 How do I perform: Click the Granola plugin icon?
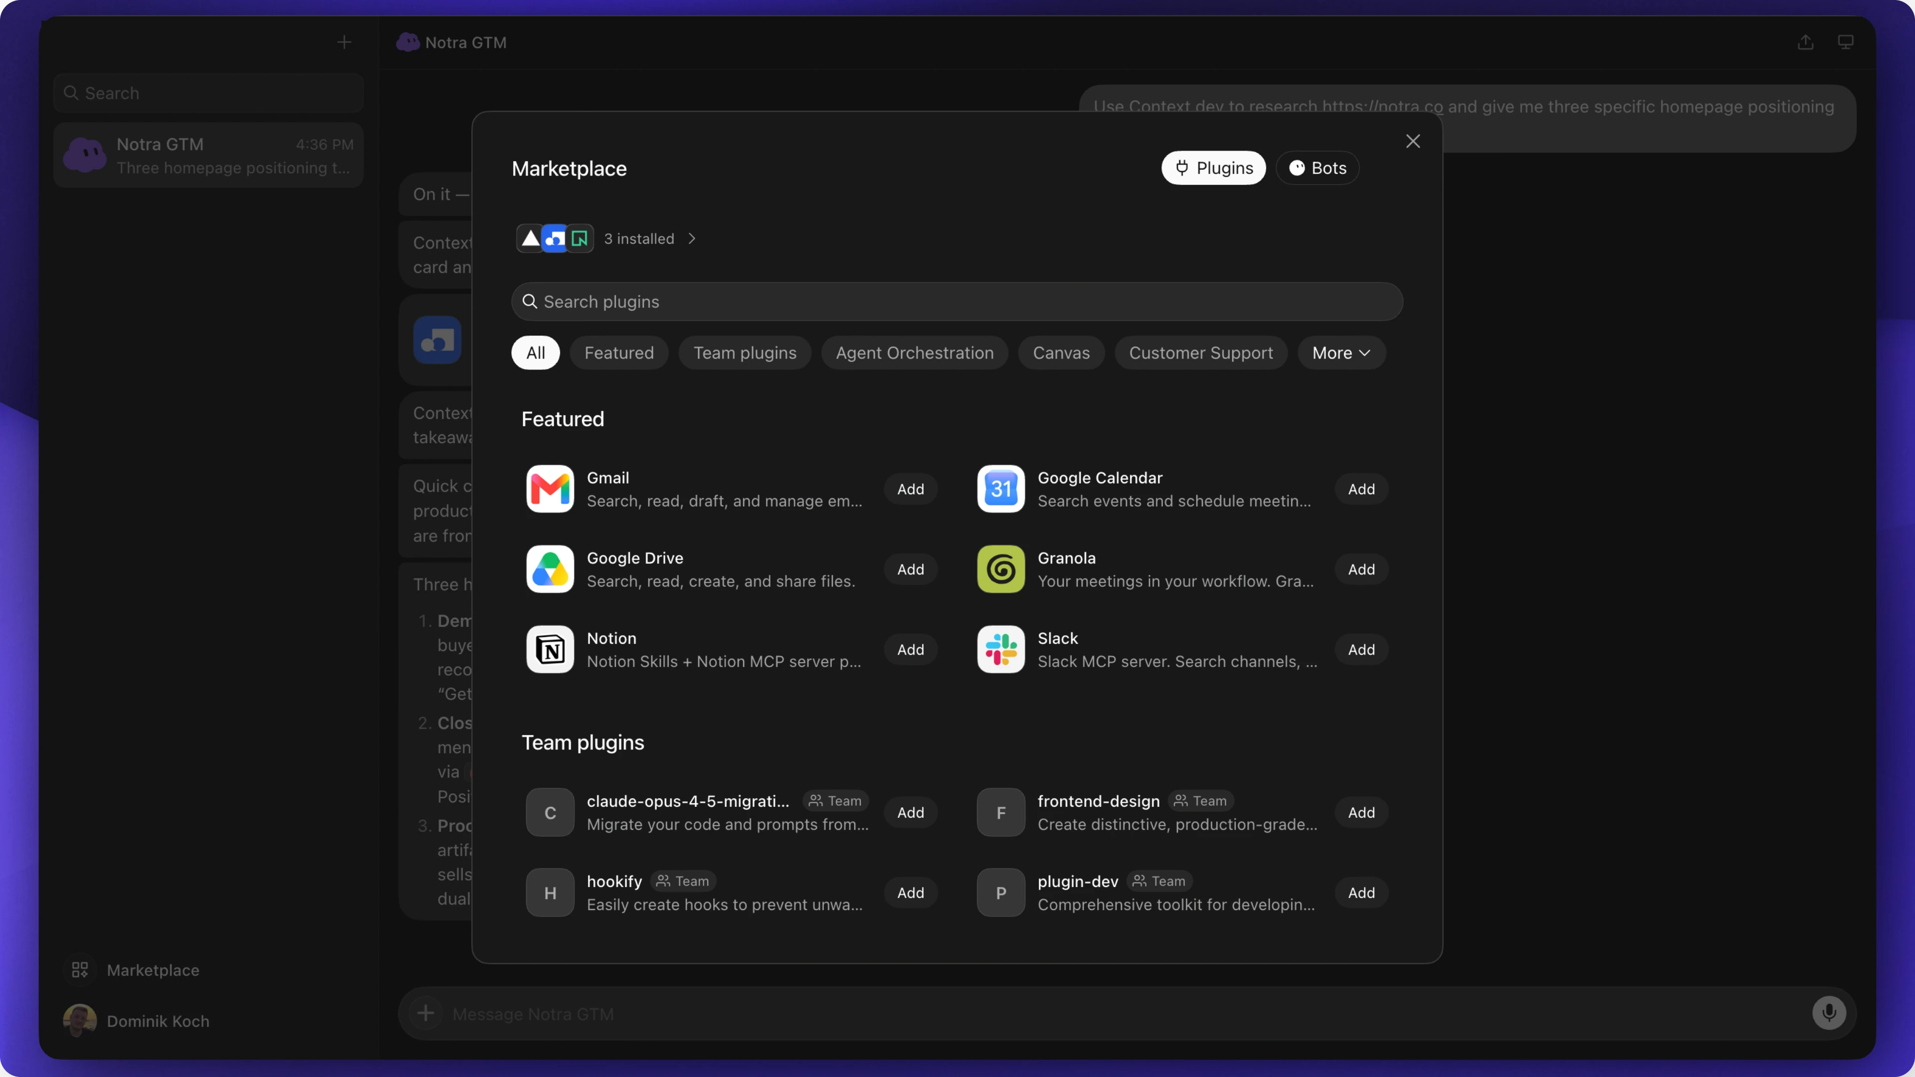[1000, 569]
